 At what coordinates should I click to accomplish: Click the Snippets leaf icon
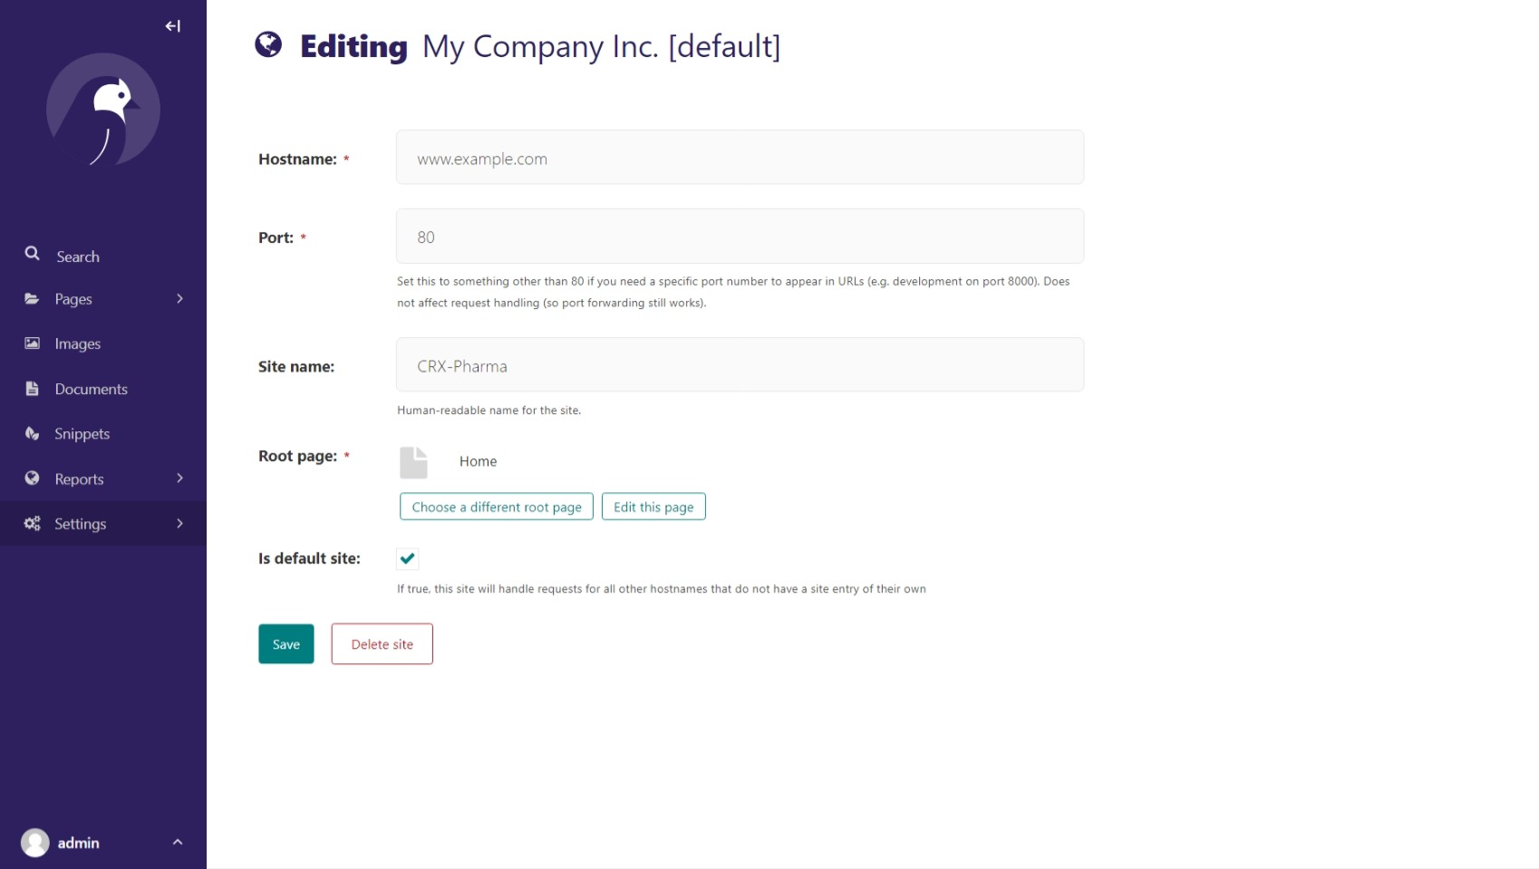33,433
